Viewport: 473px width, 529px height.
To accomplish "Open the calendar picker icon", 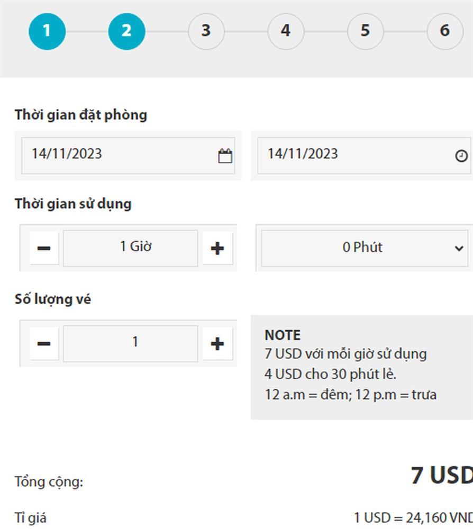I will pos(225,154).
